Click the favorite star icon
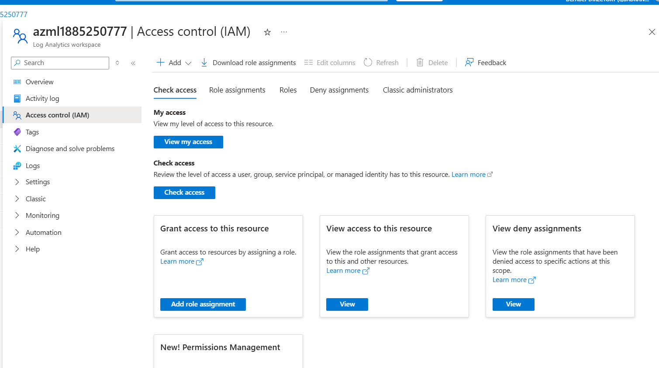This screenshot has width=659, height=368. (x=267, y=32)
